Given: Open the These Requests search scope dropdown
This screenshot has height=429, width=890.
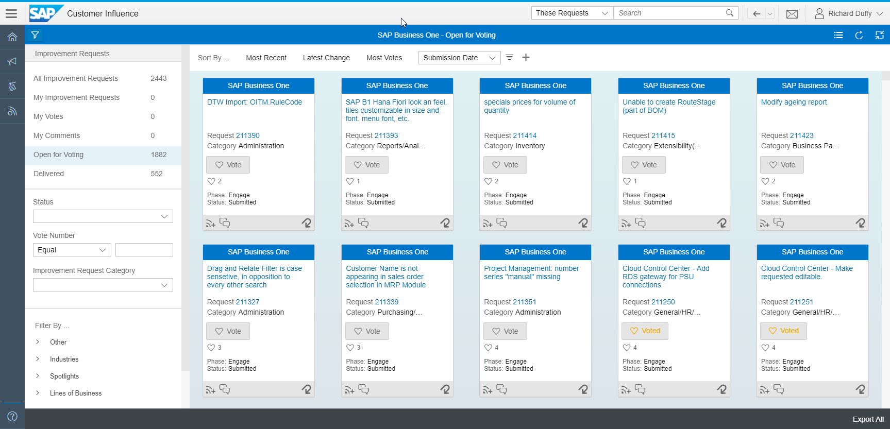Looking at the screenshot, I should point(572,13).
